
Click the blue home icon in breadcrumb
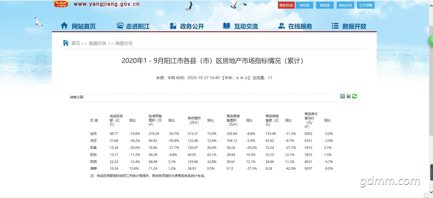(x=66, y=43)
